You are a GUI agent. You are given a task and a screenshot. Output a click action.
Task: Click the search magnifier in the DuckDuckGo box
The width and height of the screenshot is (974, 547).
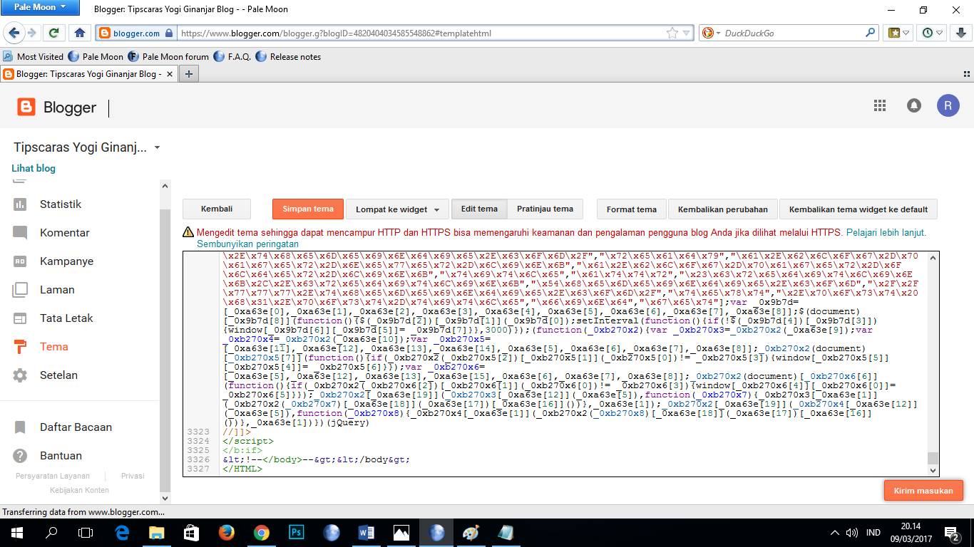click(x=871, y=33)
